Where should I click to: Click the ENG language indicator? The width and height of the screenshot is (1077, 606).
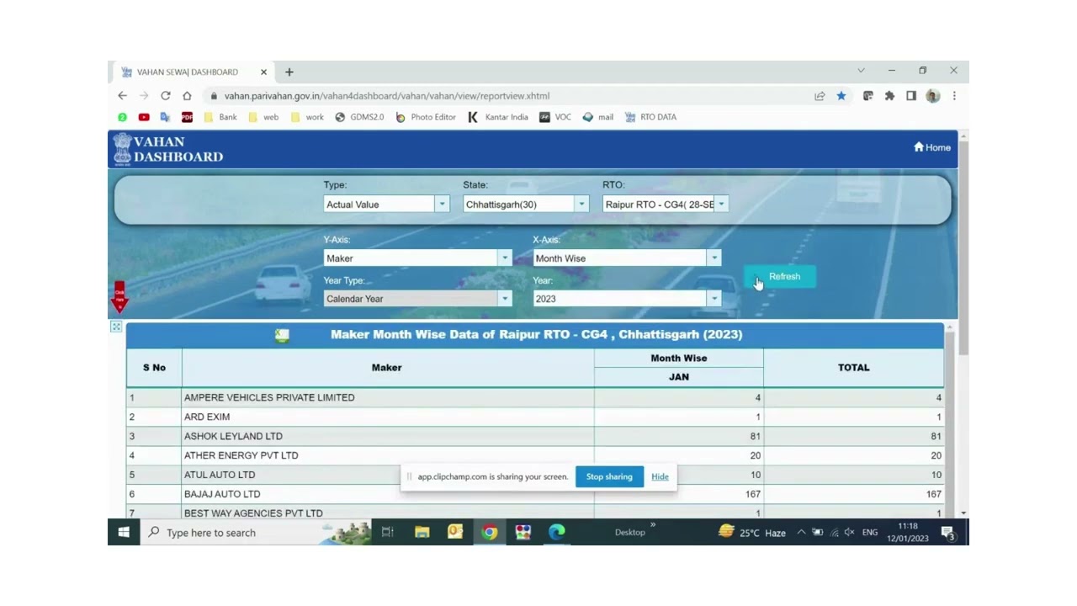[x=870, y=532]
